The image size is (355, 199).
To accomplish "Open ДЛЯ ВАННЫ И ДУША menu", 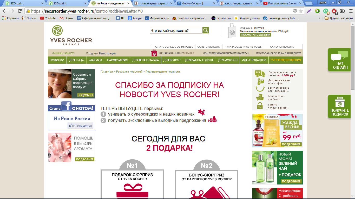I will (199, 60).
